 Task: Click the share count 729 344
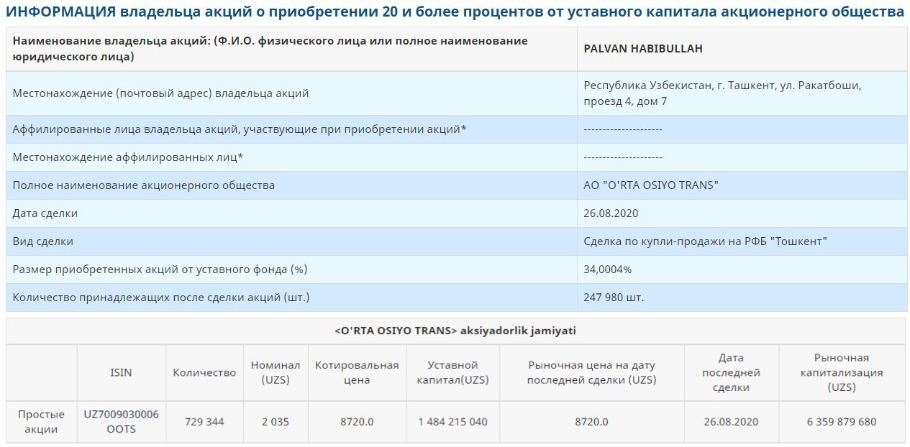pyautogui.click(x=204, y=422)
